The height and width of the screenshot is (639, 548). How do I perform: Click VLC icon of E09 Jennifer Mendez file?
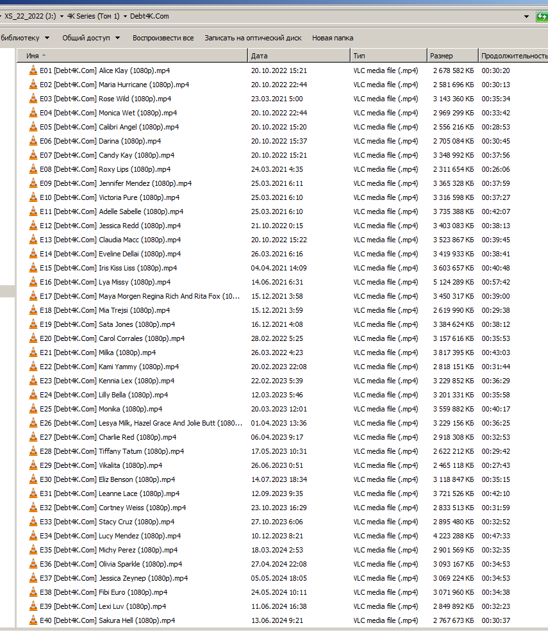(x=33, y=183)
